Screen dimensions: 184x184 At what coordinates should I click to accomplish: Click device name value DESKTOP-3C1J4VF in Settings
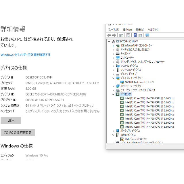(x=39, y=77)
